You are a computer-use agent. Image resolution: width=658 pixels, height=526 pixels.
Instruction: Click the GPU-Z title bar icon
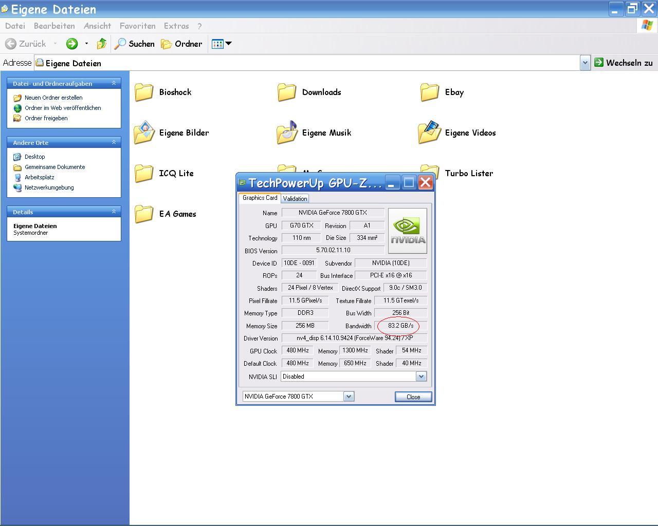coord(243,182)
